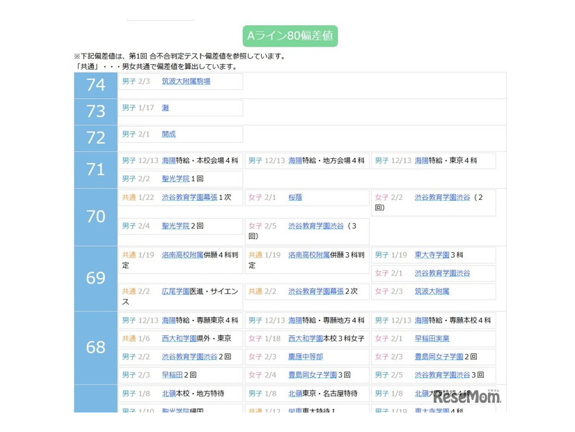
Task: Click 男子 1/17 label beside 灘
Action: tap(138, 107)
